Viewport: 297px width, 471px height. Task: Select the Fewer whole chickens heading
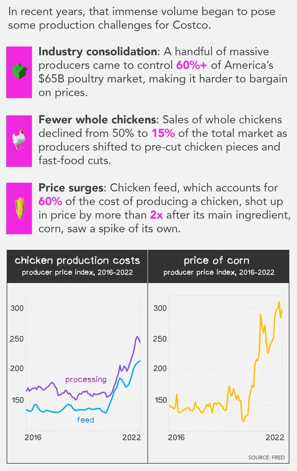tap(97, 120)
